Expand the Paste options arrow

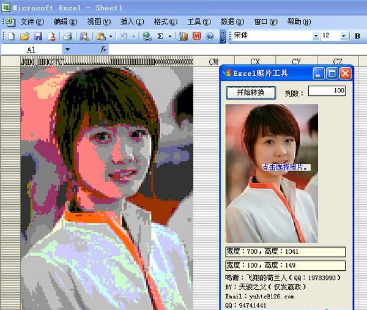click(x=111, y=36)
